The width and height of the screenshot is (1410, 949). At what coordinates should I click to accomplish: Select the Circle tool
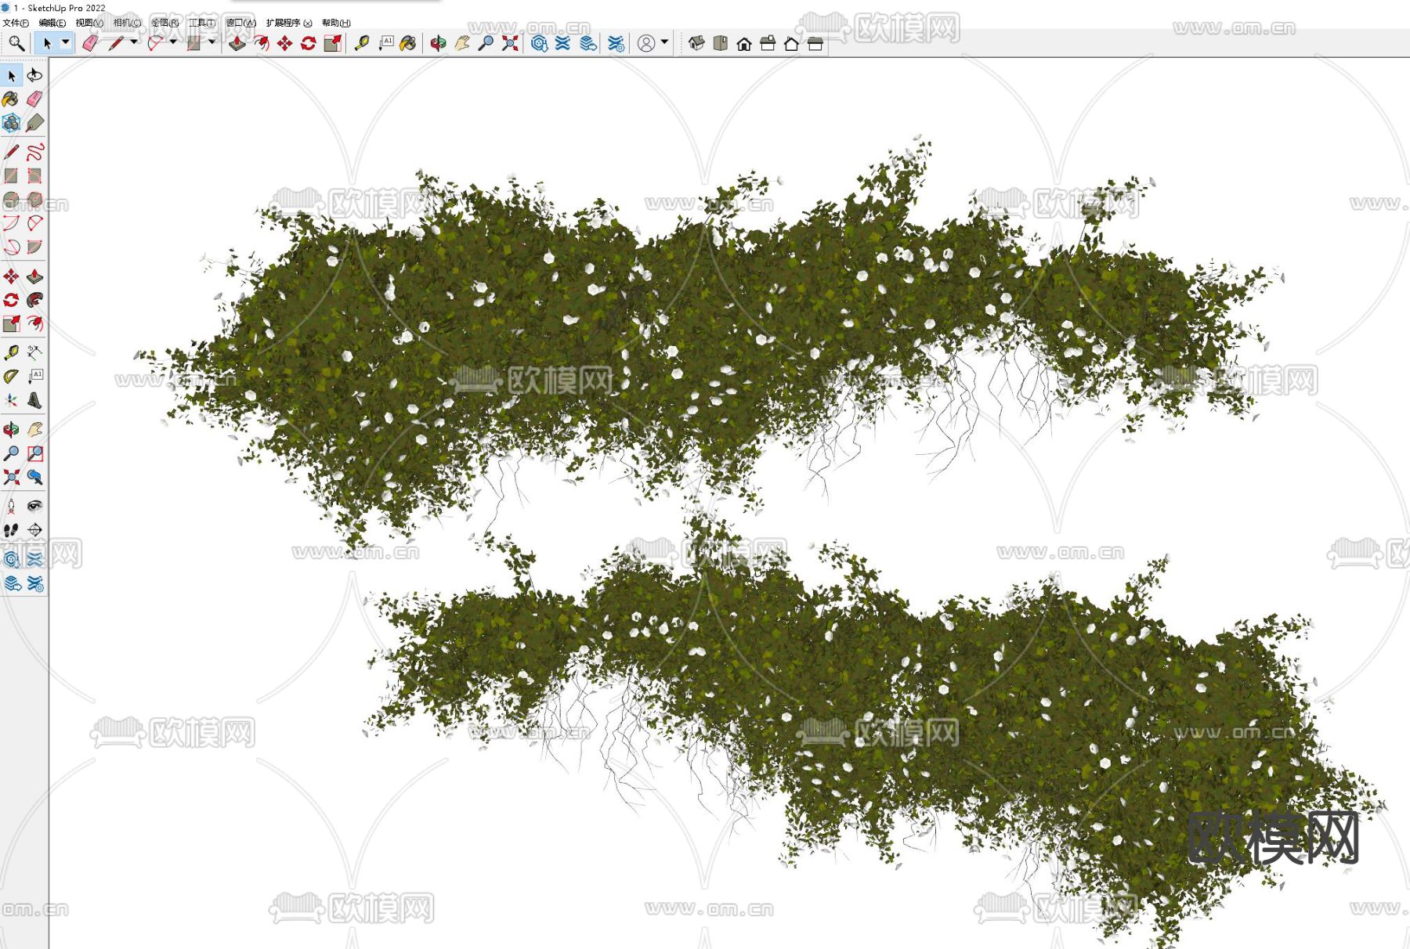(x=11, y=199)
